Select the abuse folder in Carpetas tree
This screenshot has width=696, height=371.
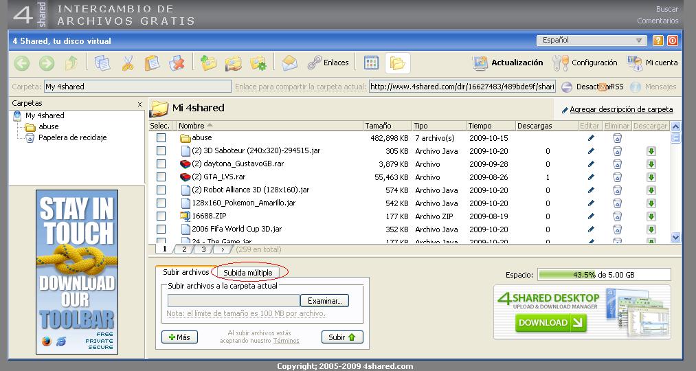coord(48,126)
